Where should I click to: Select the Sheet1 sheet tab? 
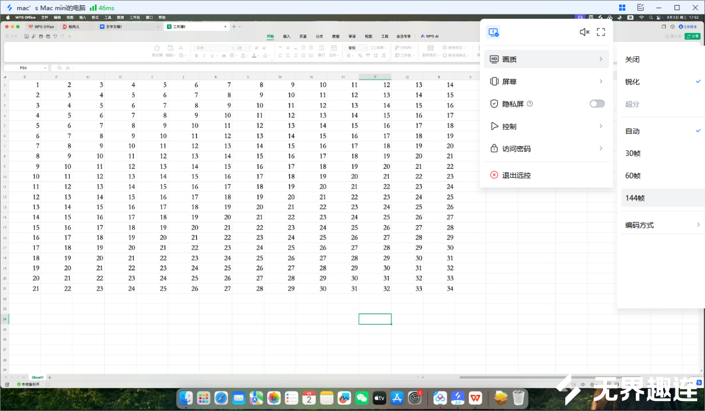coord(37,377)
